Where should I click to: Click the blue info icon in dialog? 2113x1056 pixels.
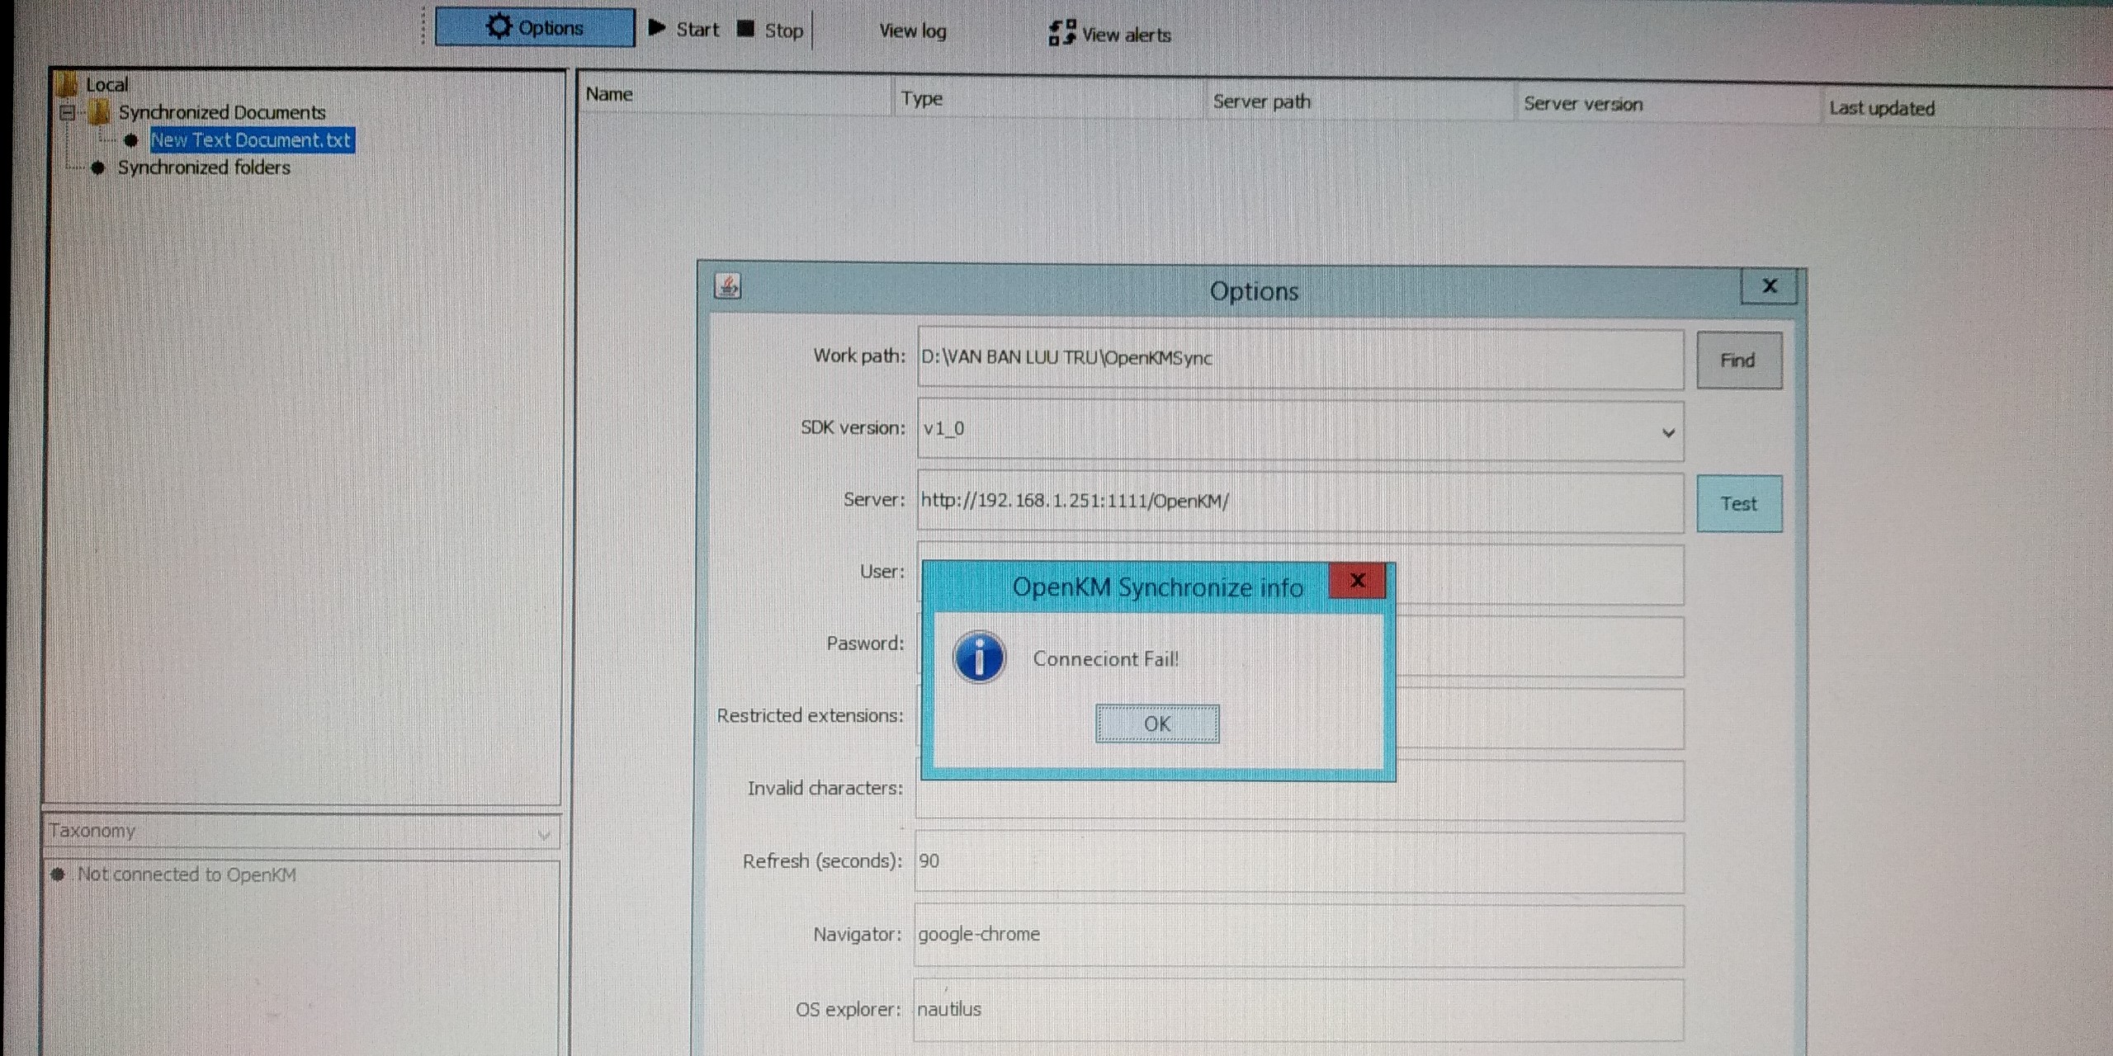point(979,658)
